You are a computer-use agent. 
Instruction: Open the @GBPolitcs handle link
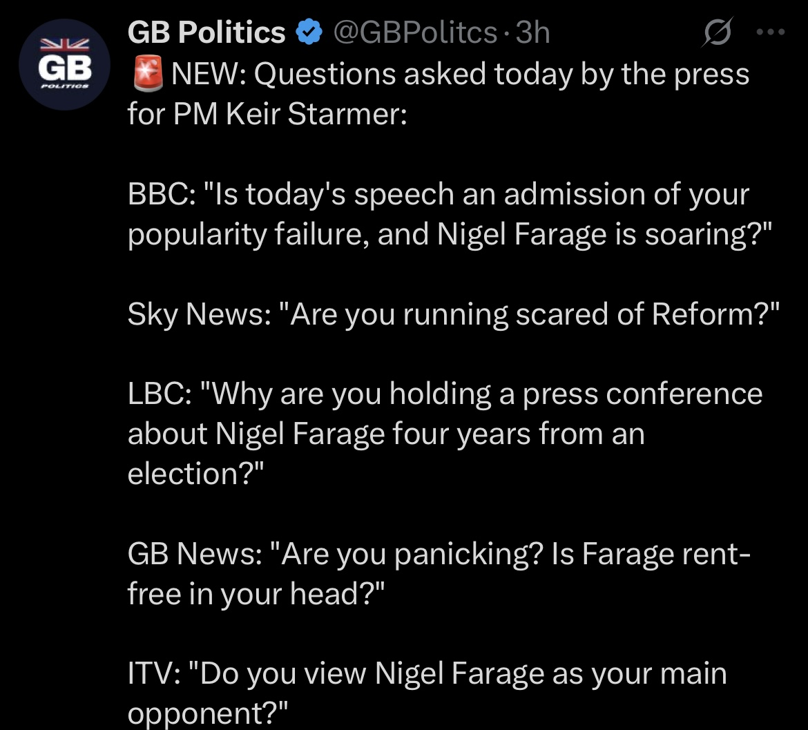click(x=414, y=32)
